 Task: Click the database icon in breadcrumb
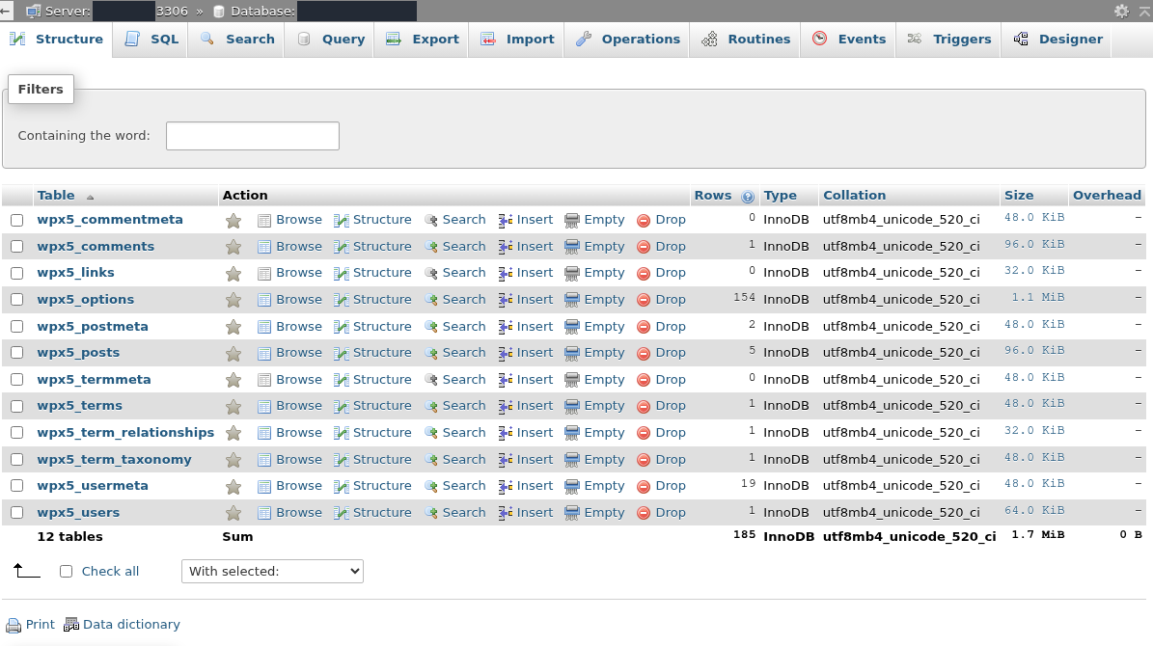coord(218,12)
